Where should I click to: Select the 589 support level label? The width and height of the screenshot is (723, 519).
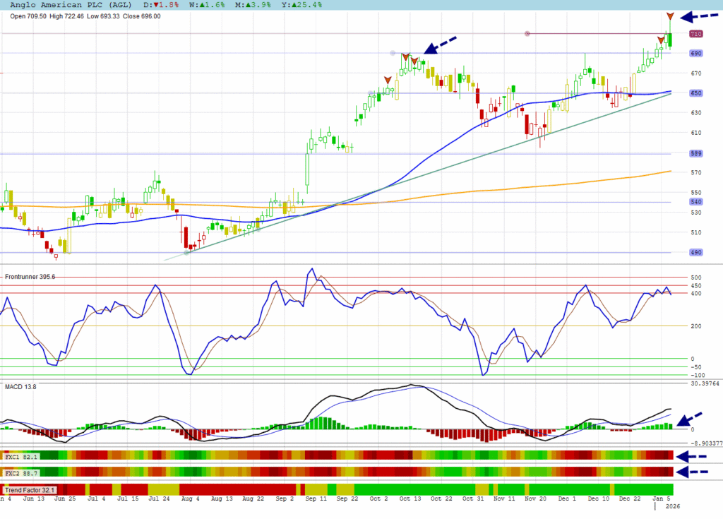click(x=695, y=154)
